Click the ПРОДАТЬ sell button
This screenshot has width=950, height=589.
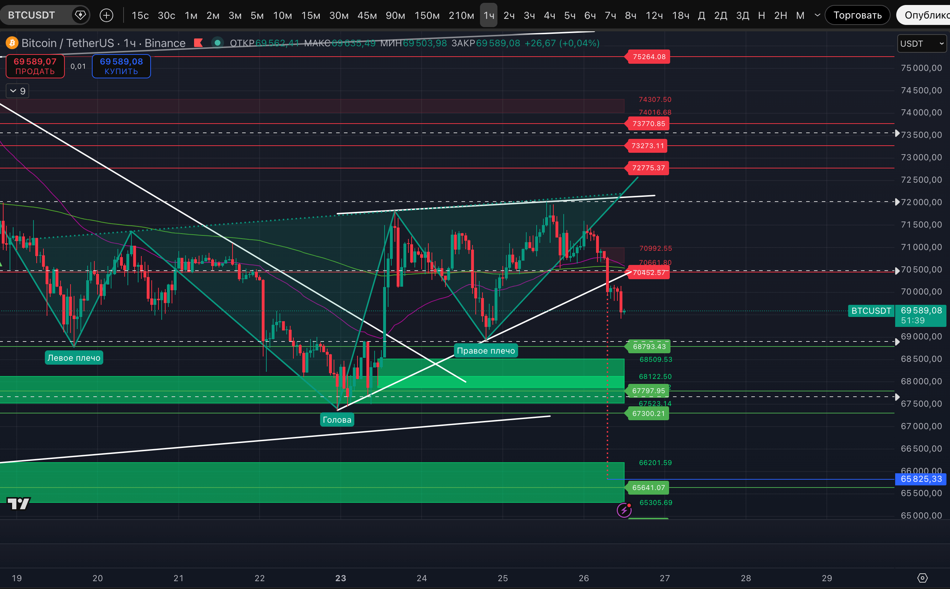point(35,66)
